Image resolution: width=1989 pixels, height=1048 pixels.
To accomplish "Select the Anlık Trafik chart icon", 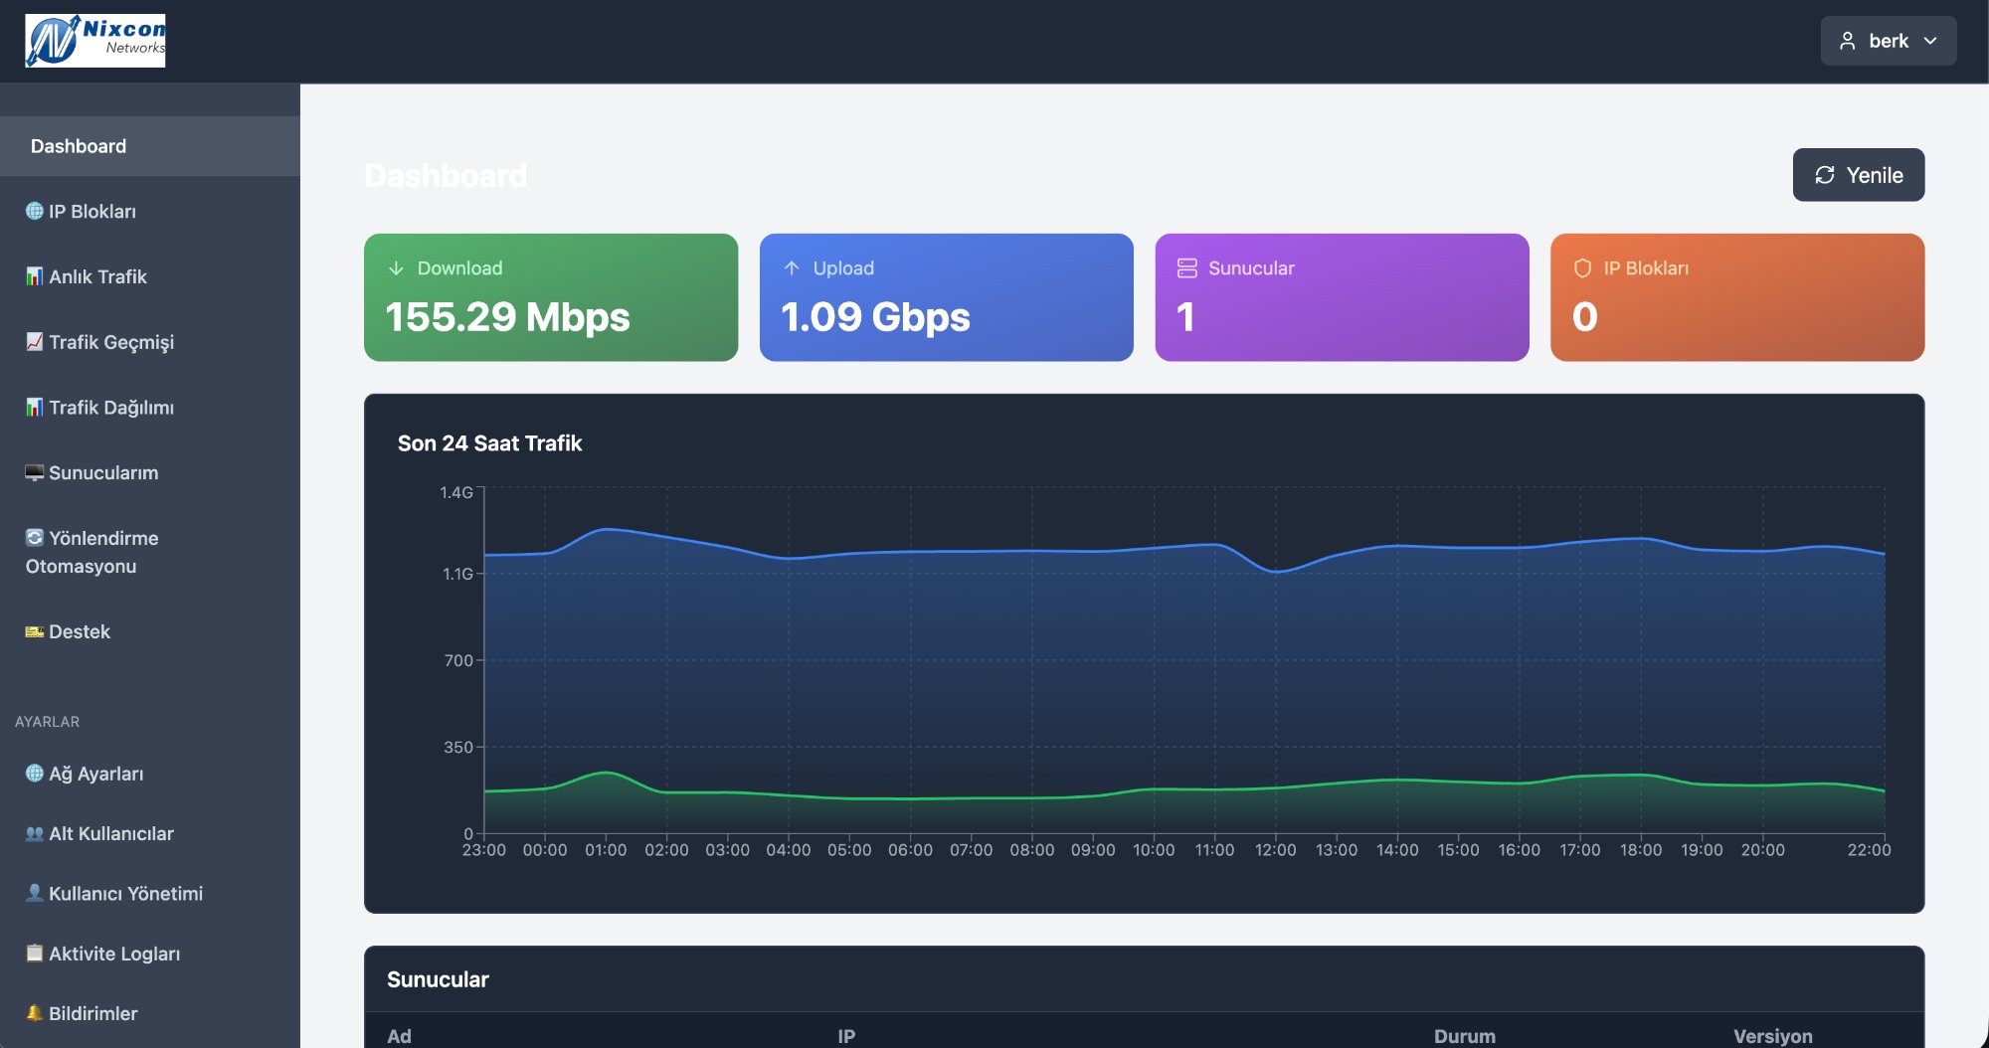I will (x=34, y=276).
